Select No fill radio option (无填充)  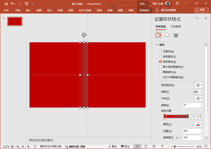pos(161,52)
